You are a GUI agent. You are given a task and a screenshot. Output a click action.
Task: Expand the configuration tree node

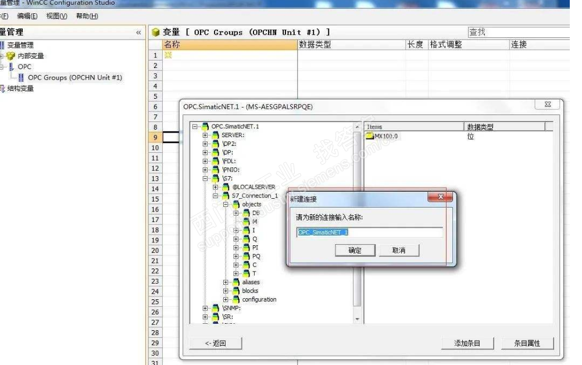226,299
